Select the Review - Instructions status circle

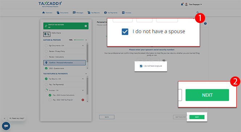(x=46, y=57)
